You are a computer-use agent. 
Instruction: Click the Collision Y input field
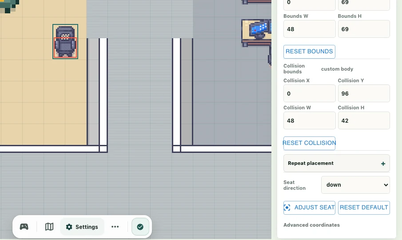pyautogui.click(x=364, y=93)
